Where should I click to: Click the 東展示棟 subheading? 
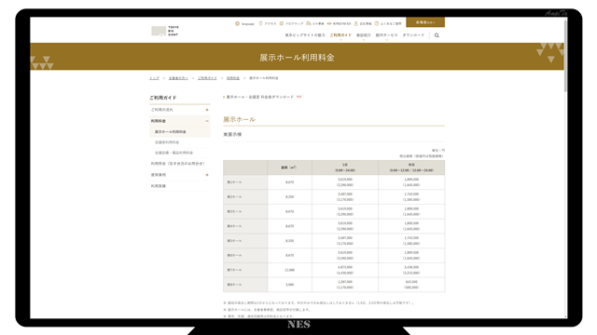232,134
